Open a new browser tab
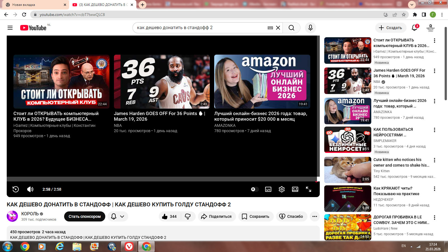448x252 pixels. [x=143, y=5]
